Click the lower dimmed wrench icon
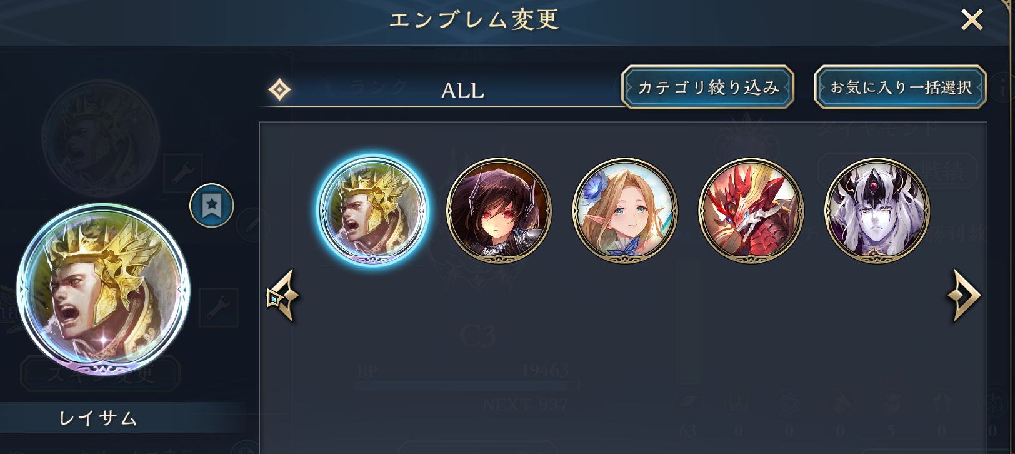This screenshot has height=454, width=1015. [218, 308]
